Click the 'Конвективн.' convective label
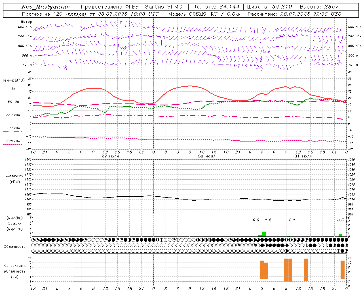 [15, 266]
